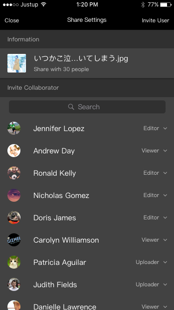Tap Invite User button

(155, 20)
